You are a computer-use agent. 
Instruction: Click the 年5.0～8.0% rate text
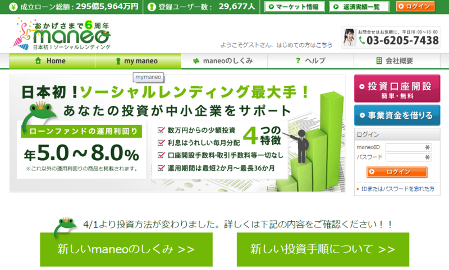click(81, 153)
